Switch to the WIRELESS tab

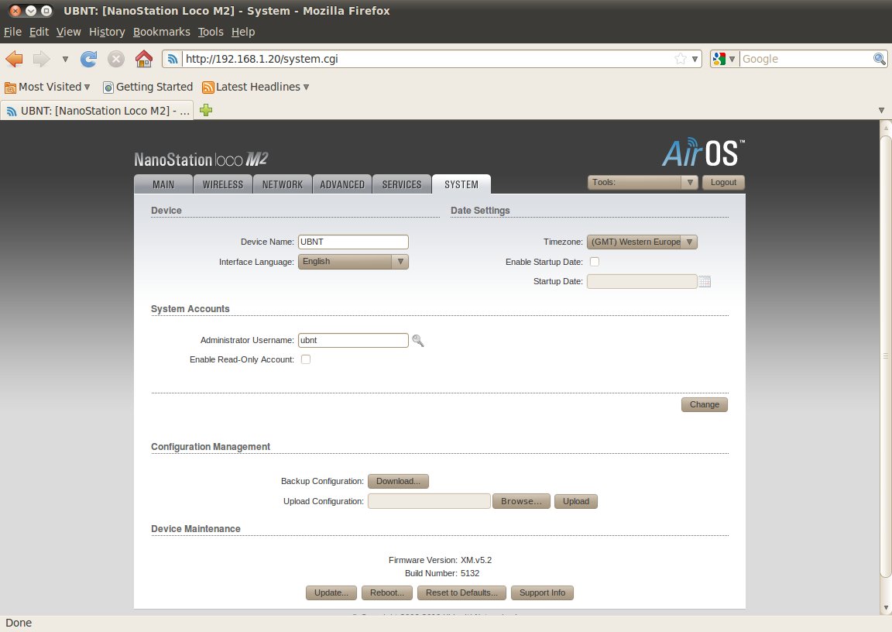(223, 184)
